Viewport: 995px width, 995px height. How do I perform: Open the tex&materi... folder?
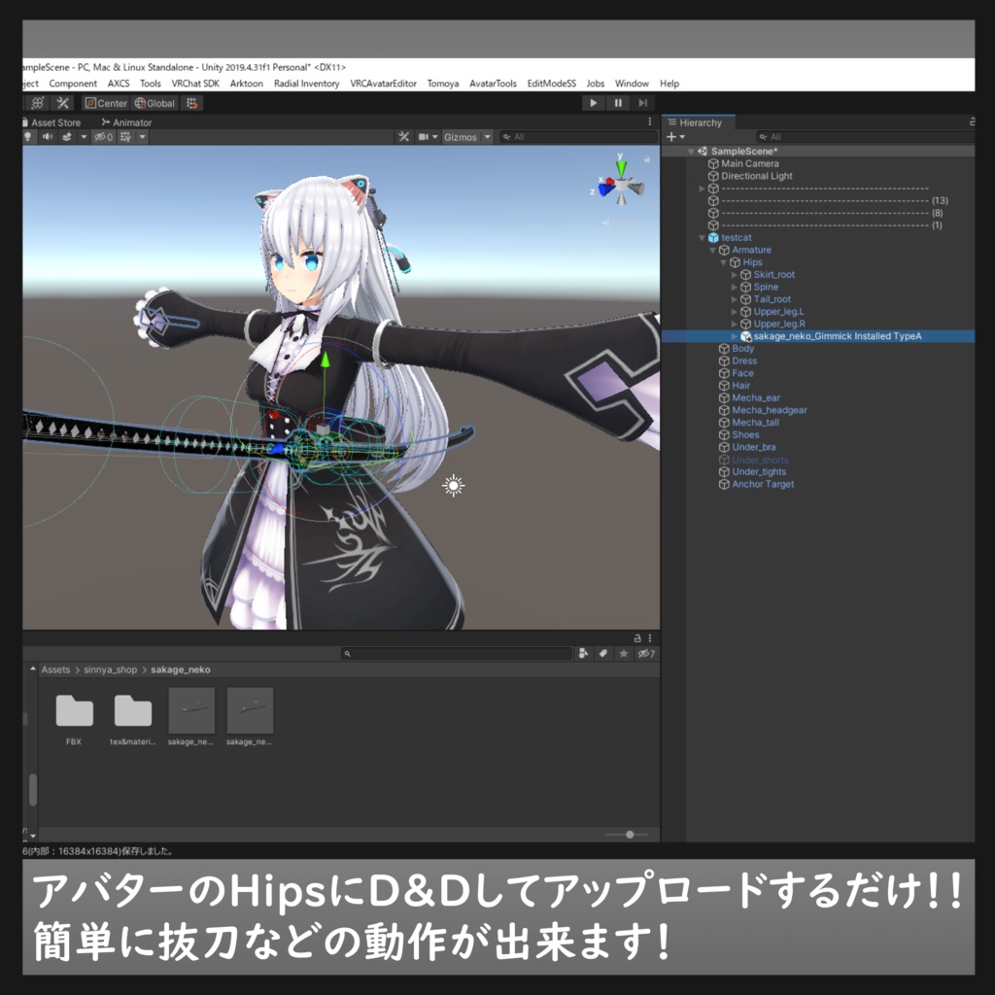pyautogui.click(x=132, y=717)
